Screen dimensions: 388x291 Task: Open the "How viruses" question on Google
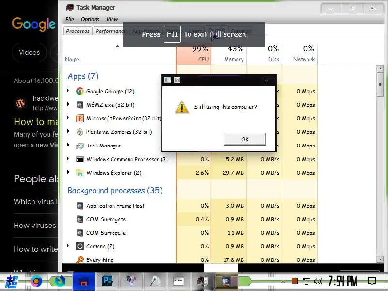[x=35, y=225]
